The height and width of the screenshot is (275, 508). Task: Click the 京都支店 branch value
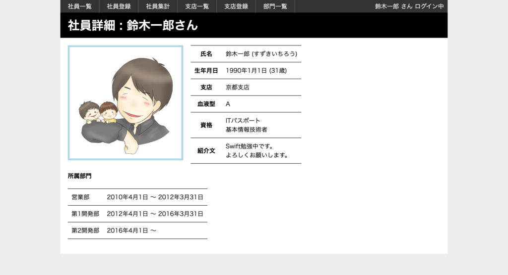[238, 88]
